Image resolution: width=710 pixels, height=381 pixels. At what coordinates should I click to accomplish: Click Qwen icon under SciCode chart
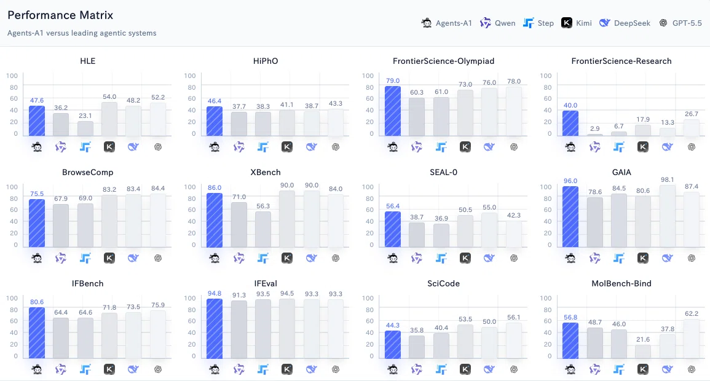point(417,369)
